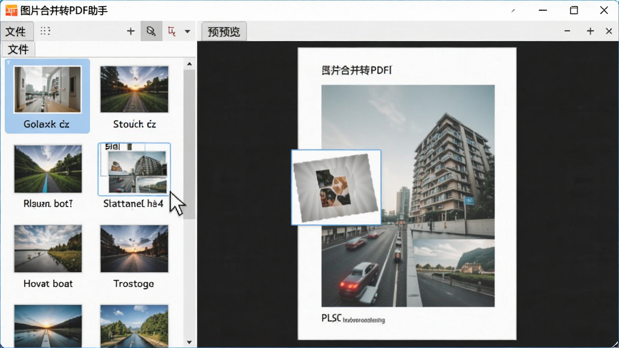This screenshot has height=348, width=619.
Task: Close the preview panel with X icon
Action: coord(609,31)
